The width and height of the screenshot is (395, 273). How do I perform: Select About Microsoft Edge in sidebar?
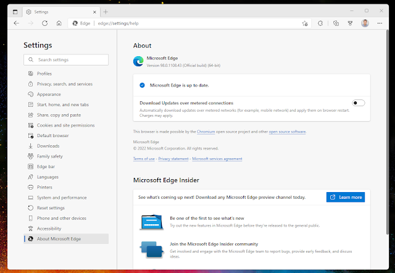66,238
